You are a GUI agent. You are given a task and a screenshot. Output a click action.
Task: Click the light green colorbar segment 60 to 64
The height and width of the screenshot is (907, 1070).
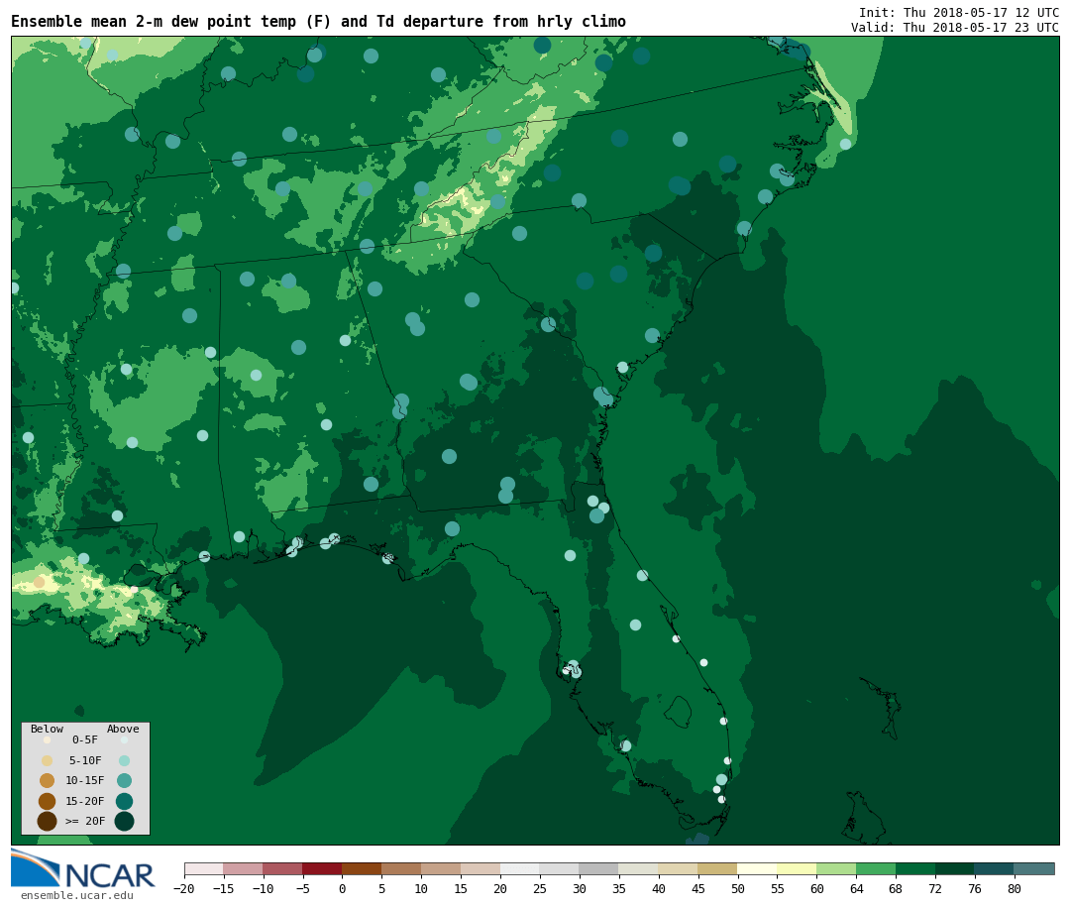pyautogui.click(x=836, y=868)
